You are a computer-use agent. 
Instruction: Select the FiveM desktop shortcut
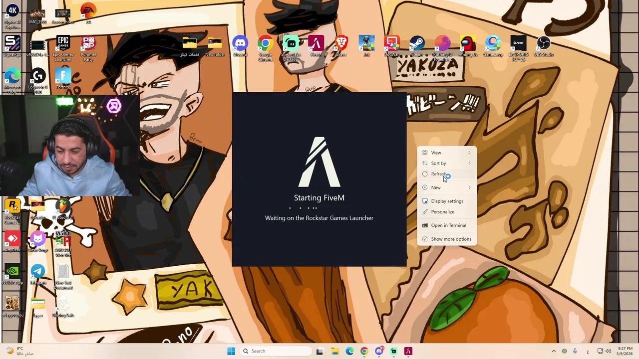(x=316, y=46)
